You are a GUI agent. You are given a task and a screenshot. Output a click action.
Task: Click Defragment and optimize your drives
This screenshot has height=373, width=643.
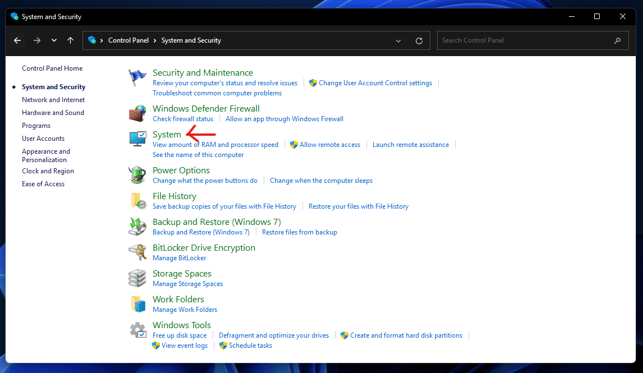coord(273,335)
